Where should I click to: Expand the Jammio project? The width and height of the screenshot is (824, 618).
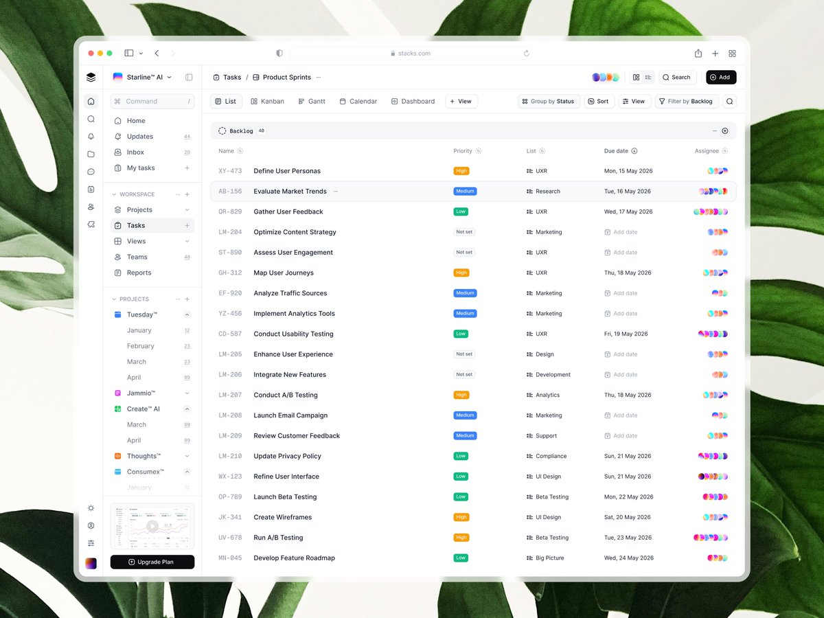click(x=187, y=393)
